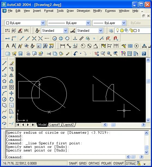The width and height of the screenshot is (152, 167).
Task: Click the coordinates readout 16.7176, 22.5912
Action: tap(20, 163)
